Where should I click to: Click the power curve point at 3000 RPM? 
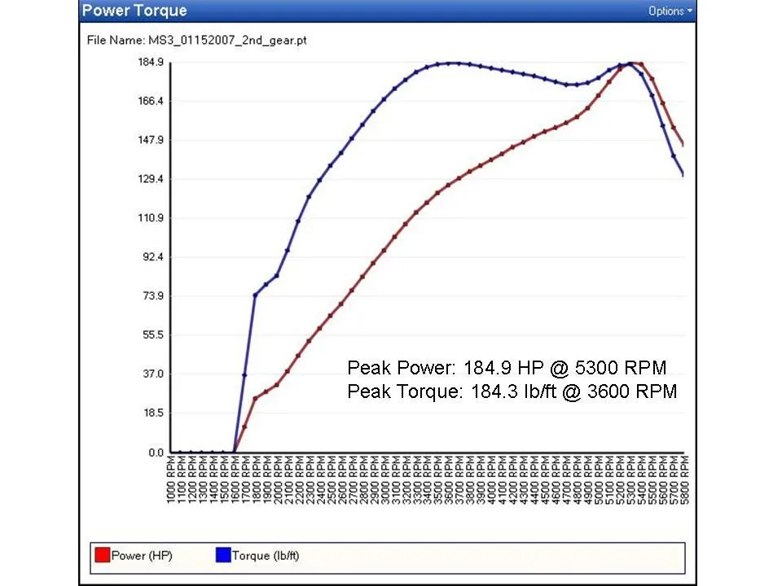384,250
